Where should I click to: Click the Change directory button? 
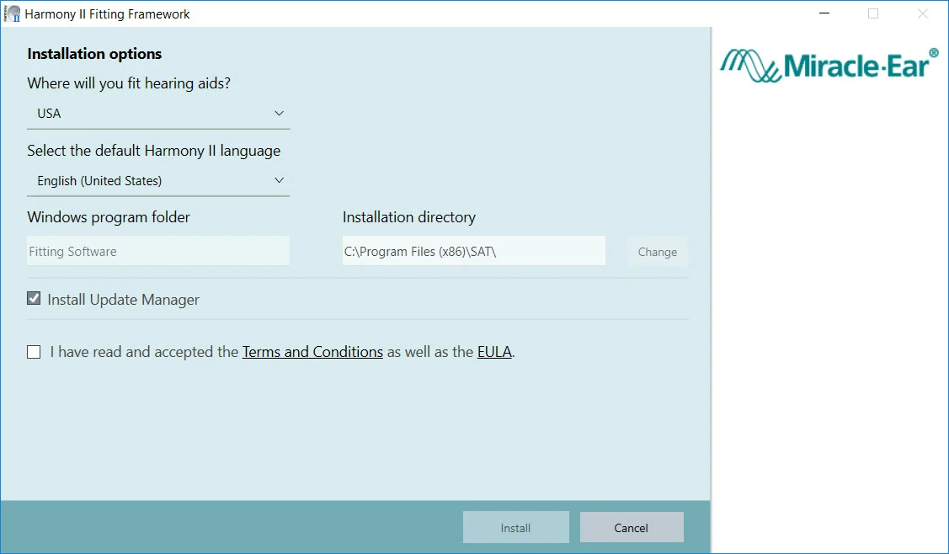(658, 252)
